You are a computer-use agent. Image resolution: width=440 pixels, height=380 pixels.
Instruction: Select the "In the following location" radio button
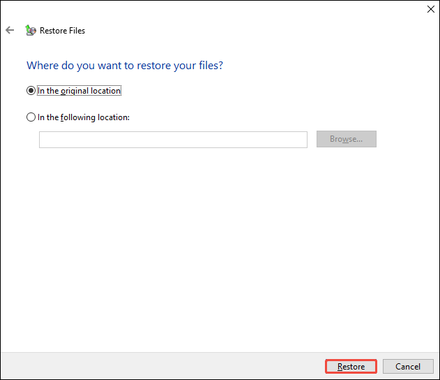31,117
